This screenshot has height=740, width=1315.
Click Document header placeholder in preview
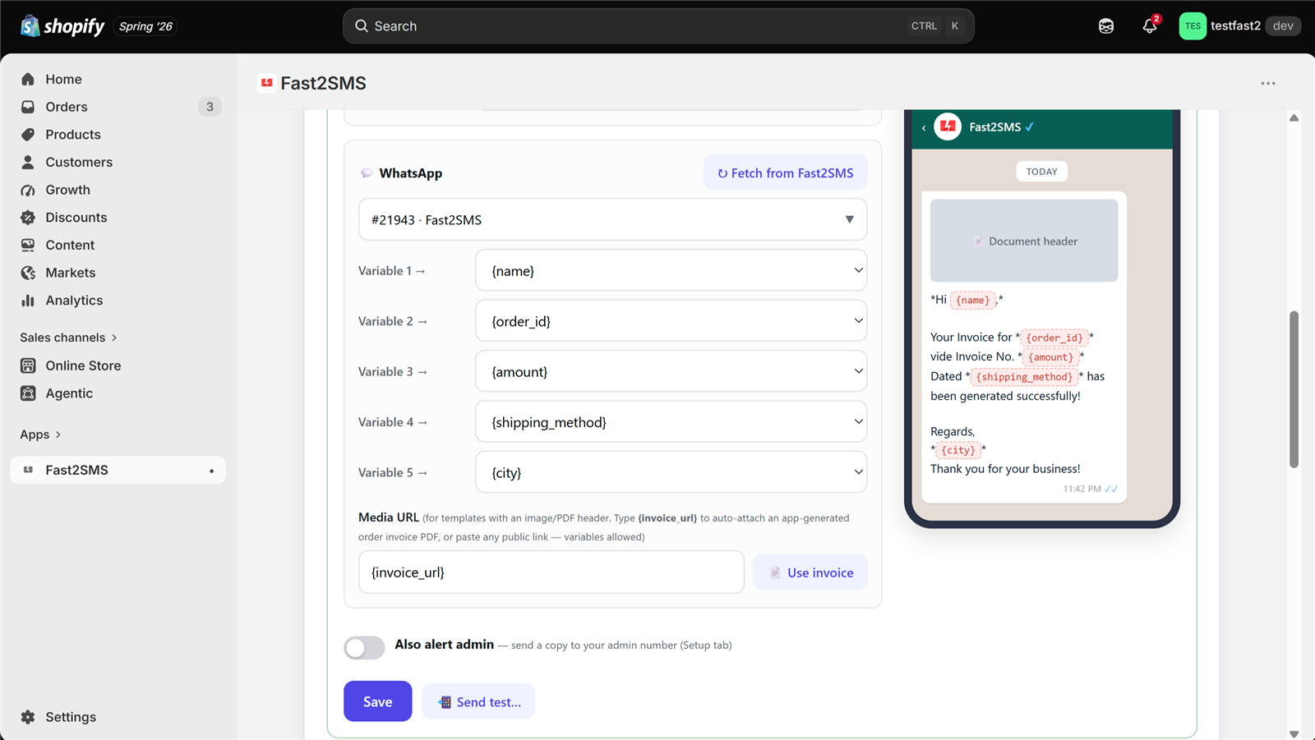click(1024, 241)
